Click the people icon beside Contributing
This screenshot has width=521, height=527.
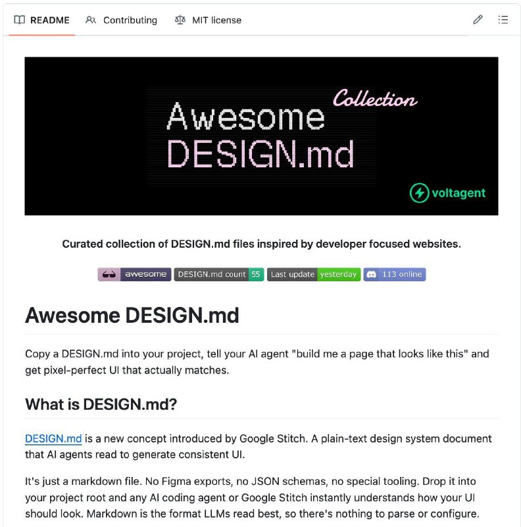tap(91, 20)
